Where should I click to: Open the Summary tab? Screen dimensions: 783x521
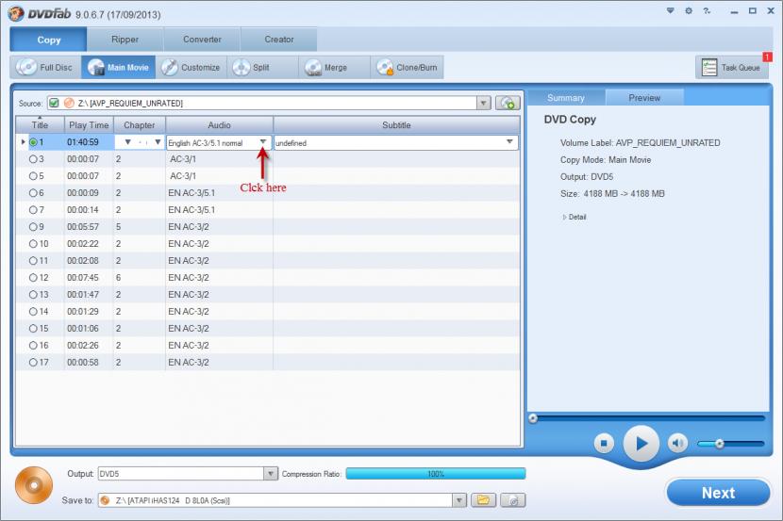coord(566,98)
